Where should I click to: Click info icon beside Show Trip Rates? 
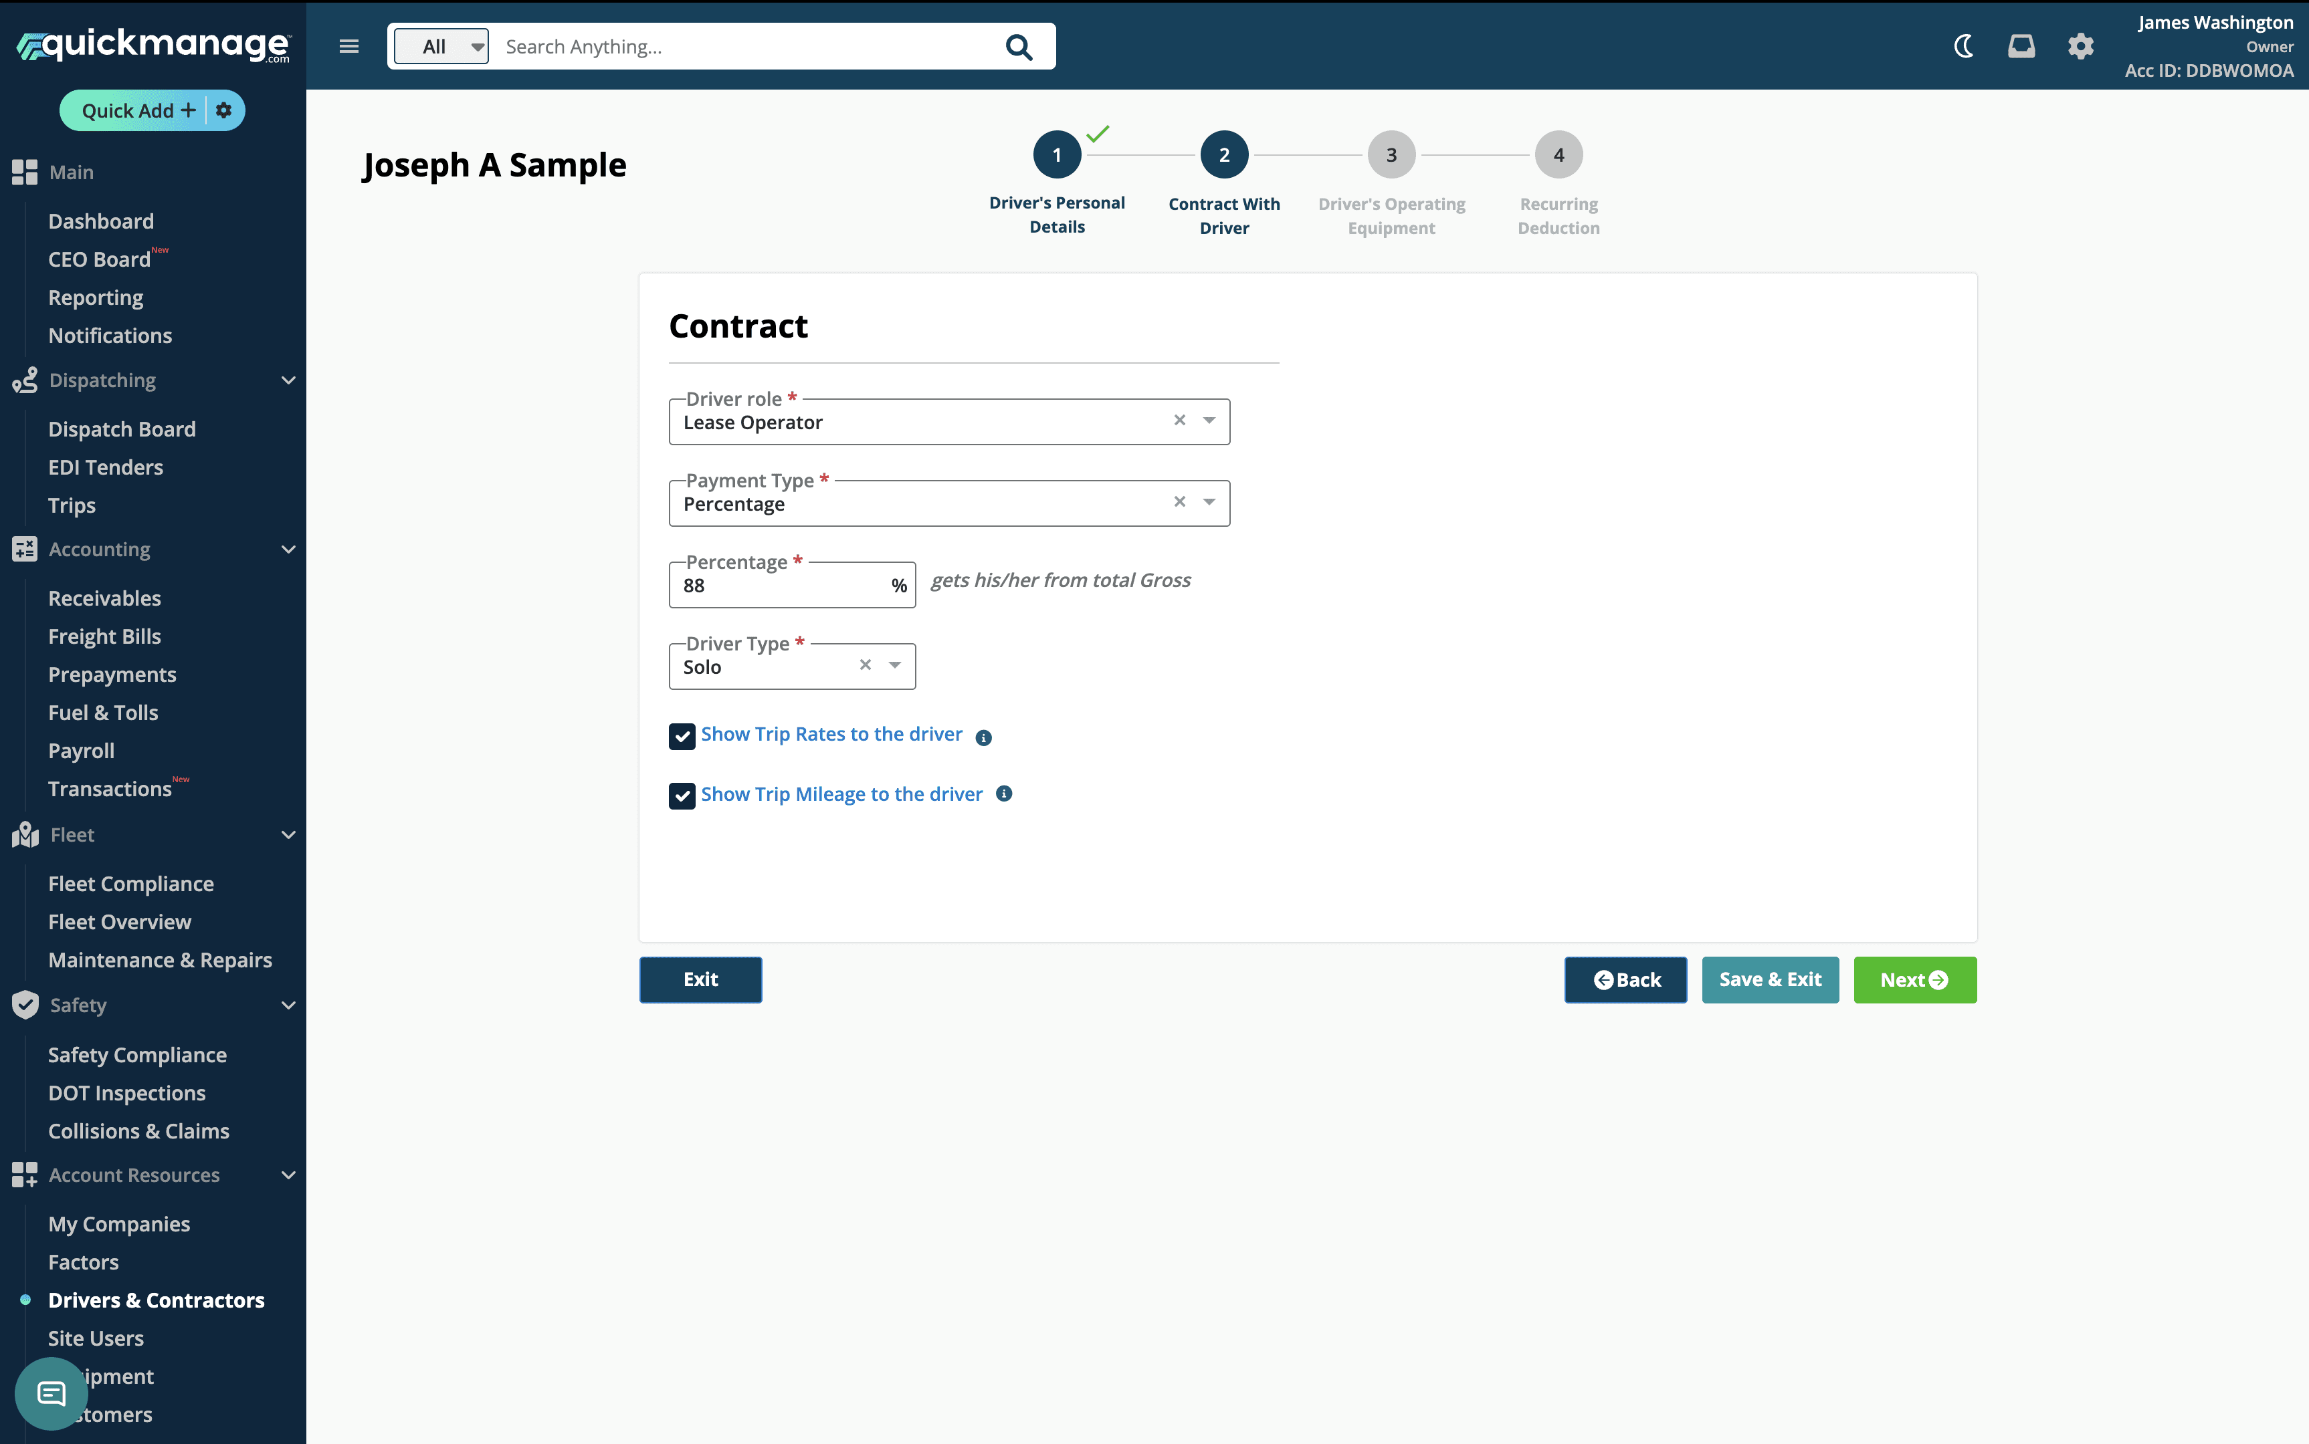pos(983,737)
